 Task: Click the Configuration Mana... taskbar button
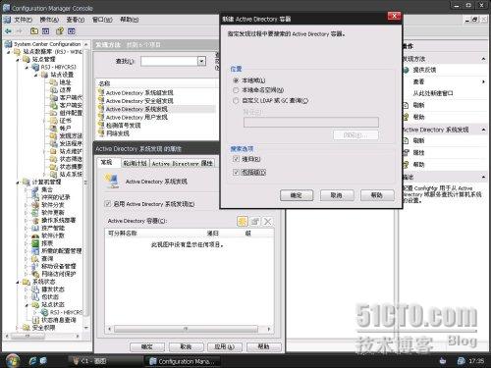point(183,361)
